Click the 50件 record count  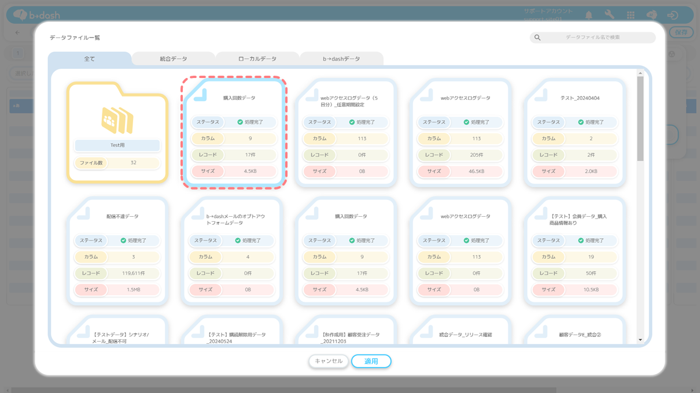591,273
